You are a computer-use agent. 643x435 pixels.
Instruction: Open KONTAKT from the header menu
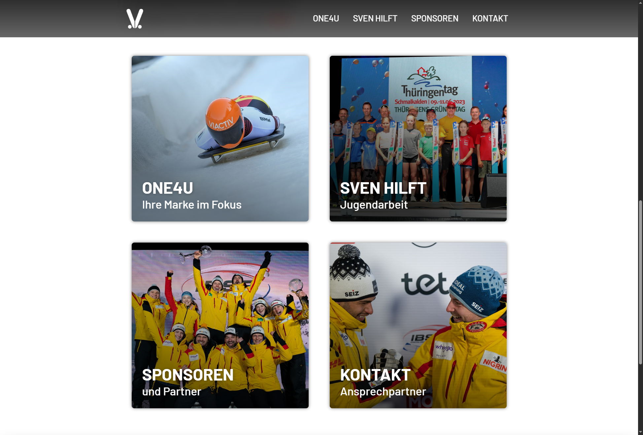(490, 18)
